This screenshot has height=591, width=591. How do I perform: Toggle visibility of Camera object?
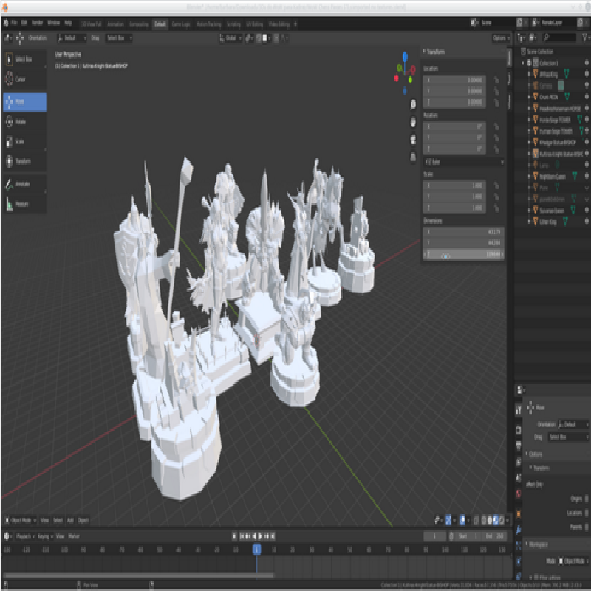[587, 85]
